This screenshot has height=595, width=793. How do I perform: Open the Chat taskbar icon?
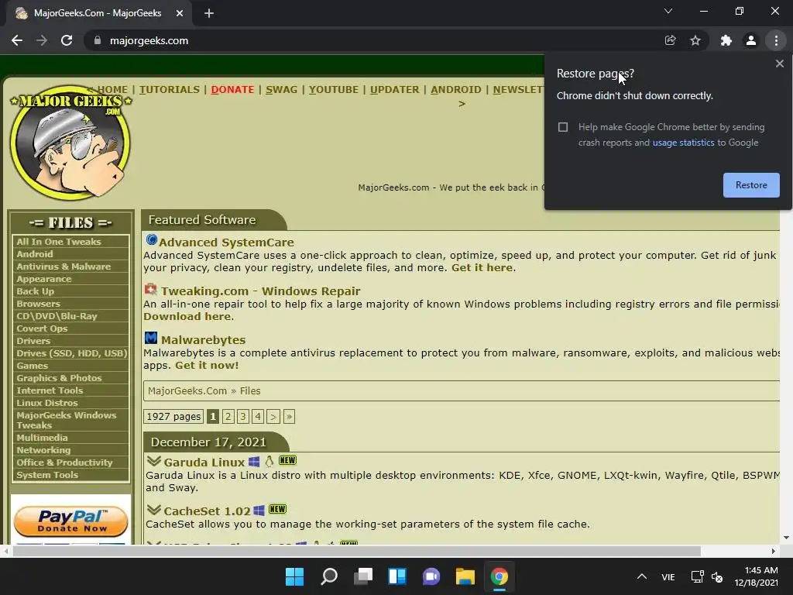[x=431, y=576]
